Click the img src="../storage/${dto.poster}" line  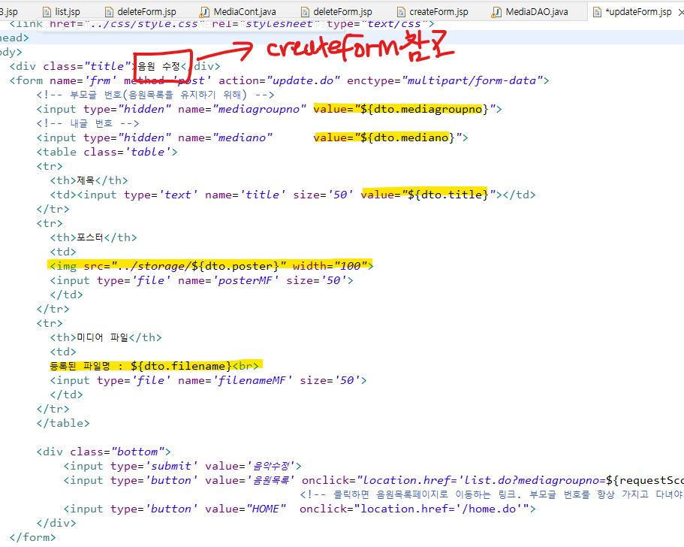(212, 266)
